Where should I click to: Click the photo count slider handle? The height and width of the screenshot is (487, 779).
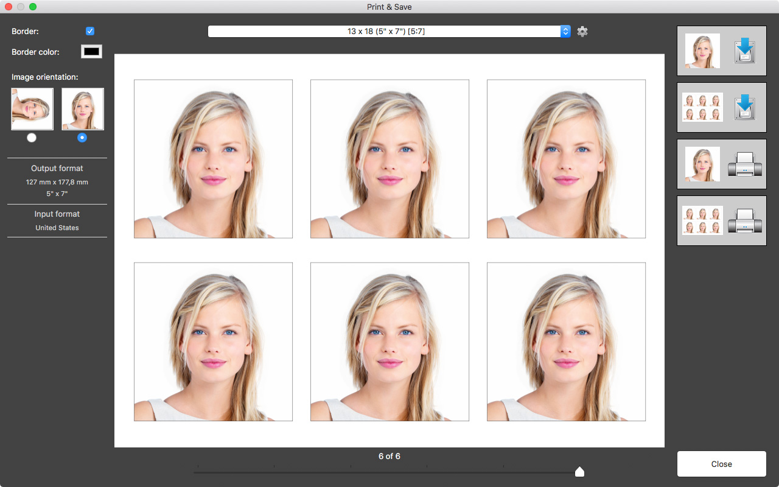point(579,471)
